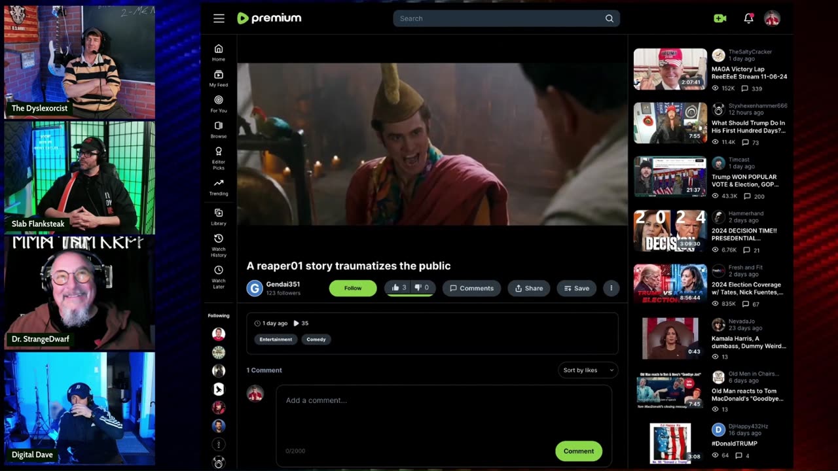Click Hammerhand channel avatar
Screen dimensions: 838x471
[718, 217]
